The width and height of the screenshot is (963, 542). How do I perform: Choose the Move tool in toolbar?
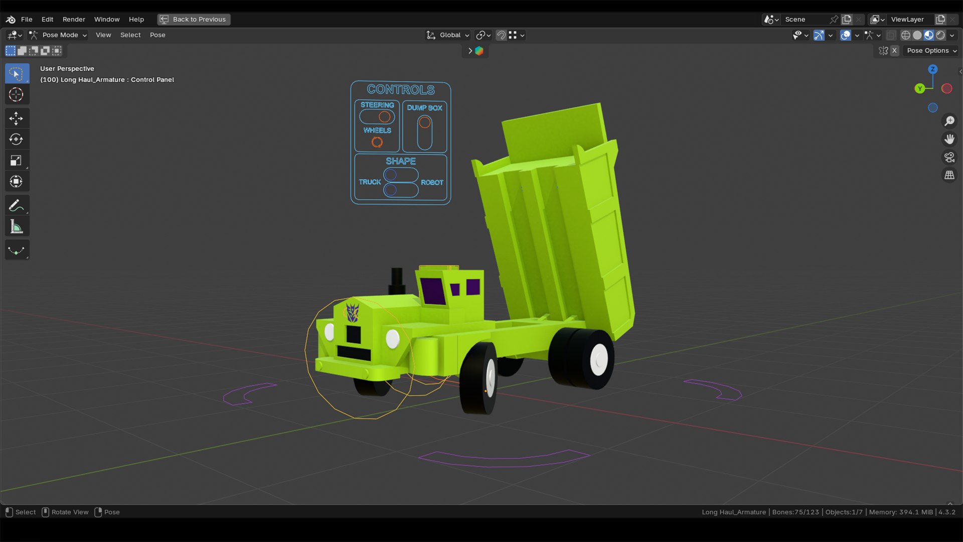click(x=17, y=118)
